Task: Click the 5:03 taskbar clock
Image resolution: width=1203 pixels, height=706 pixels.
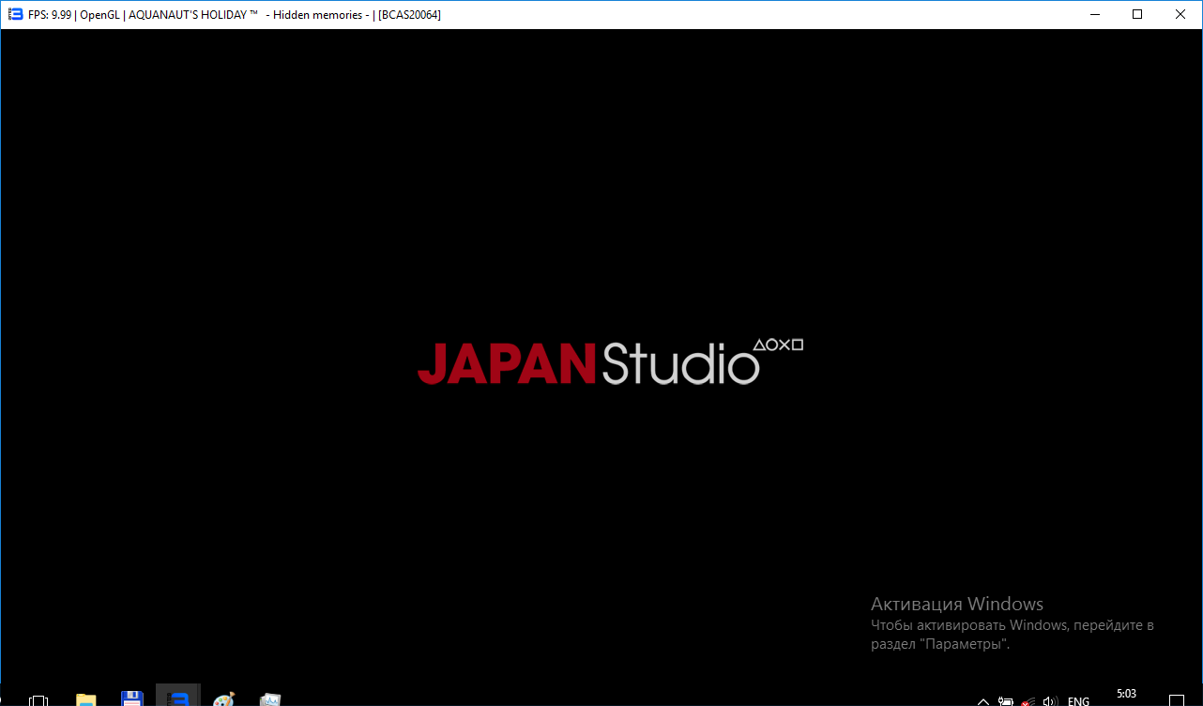Action: click(x=1126, y=695)
